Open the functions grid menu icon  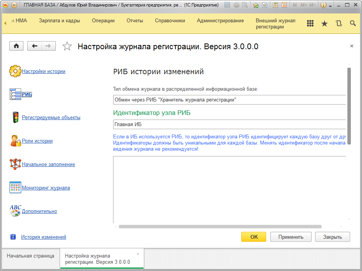(310, 23)
